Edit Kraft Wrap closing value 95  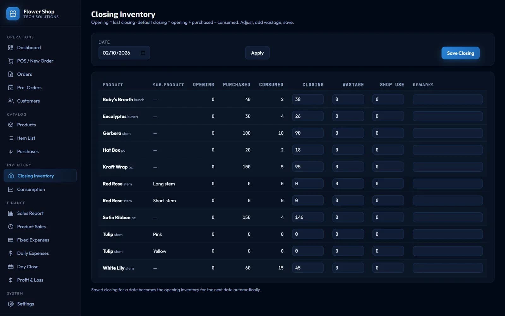coord(308,167)
